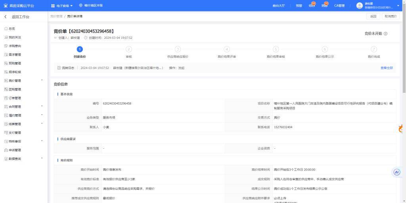This screenshot has width=406, height=203.
Task: Open CA管理 in the top bar
Action: click(x=339, y=6)
